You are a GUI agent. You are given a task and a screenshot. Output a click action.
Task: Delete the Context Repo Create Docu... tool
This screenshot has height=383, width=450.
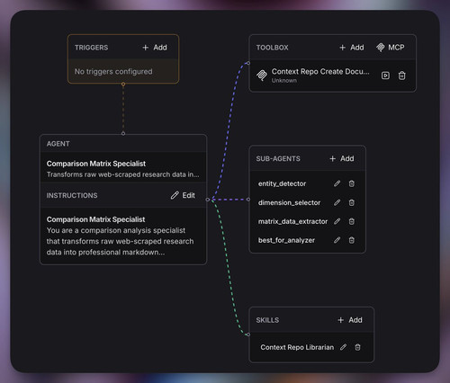click(401, 76)
